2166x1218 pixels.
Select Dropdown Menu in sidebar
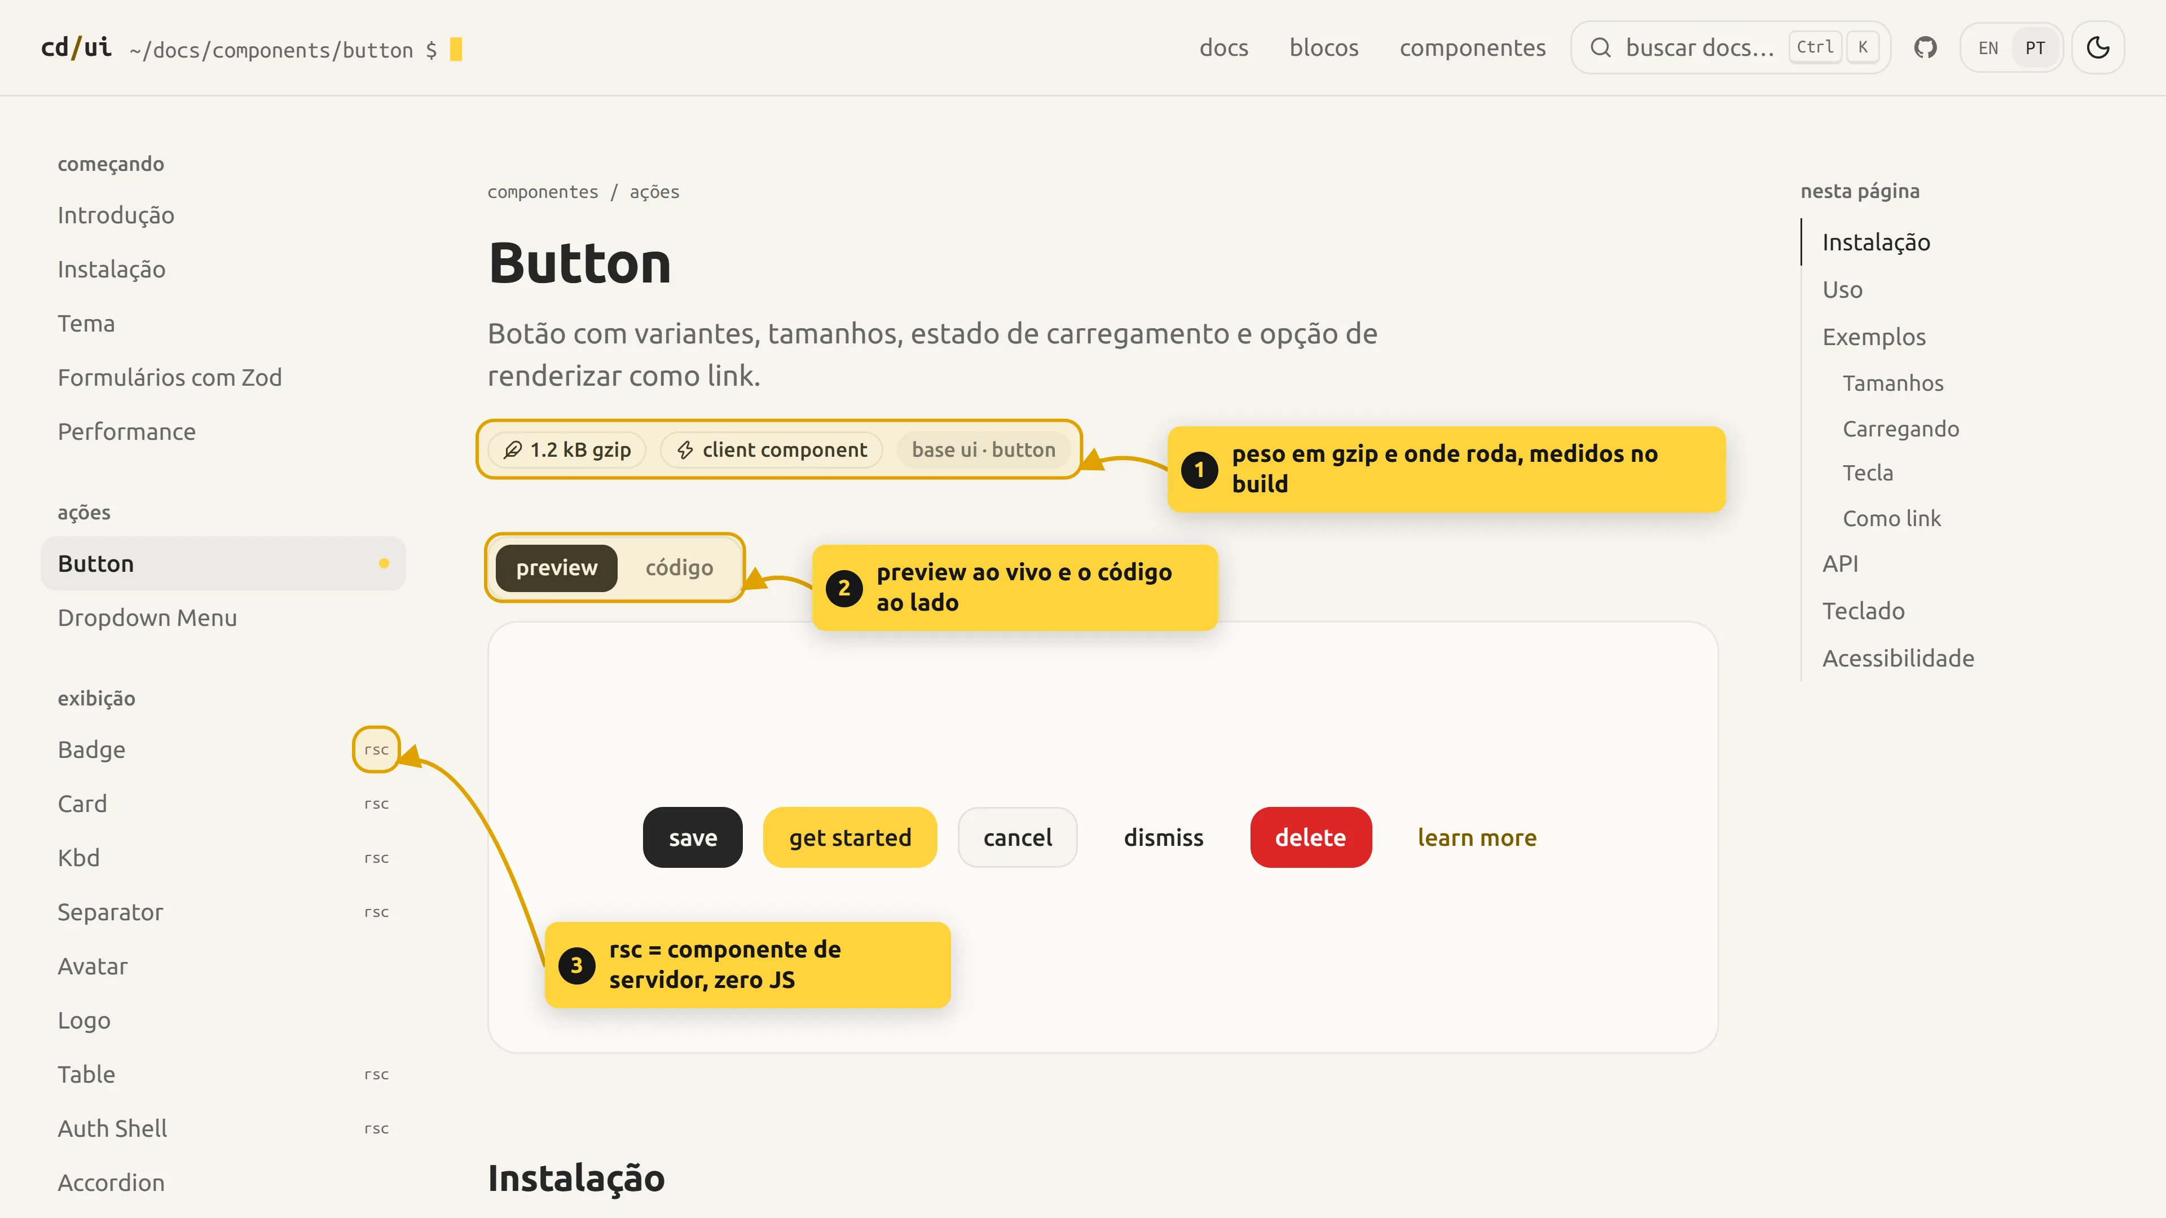tap(223, 618)
